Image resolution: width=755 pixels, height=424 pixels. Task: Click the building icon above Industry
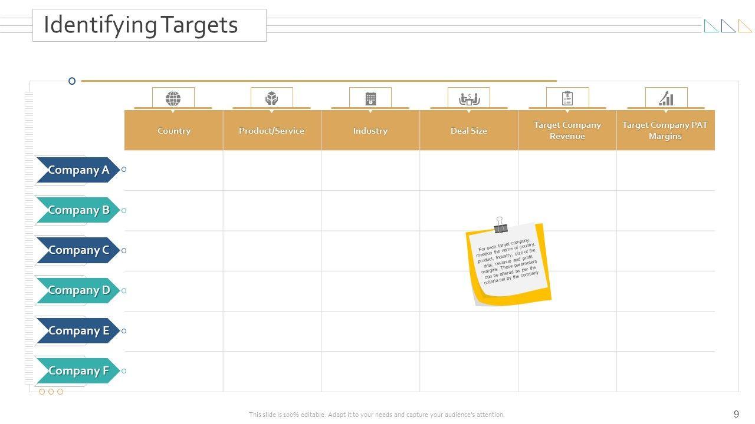370,98
